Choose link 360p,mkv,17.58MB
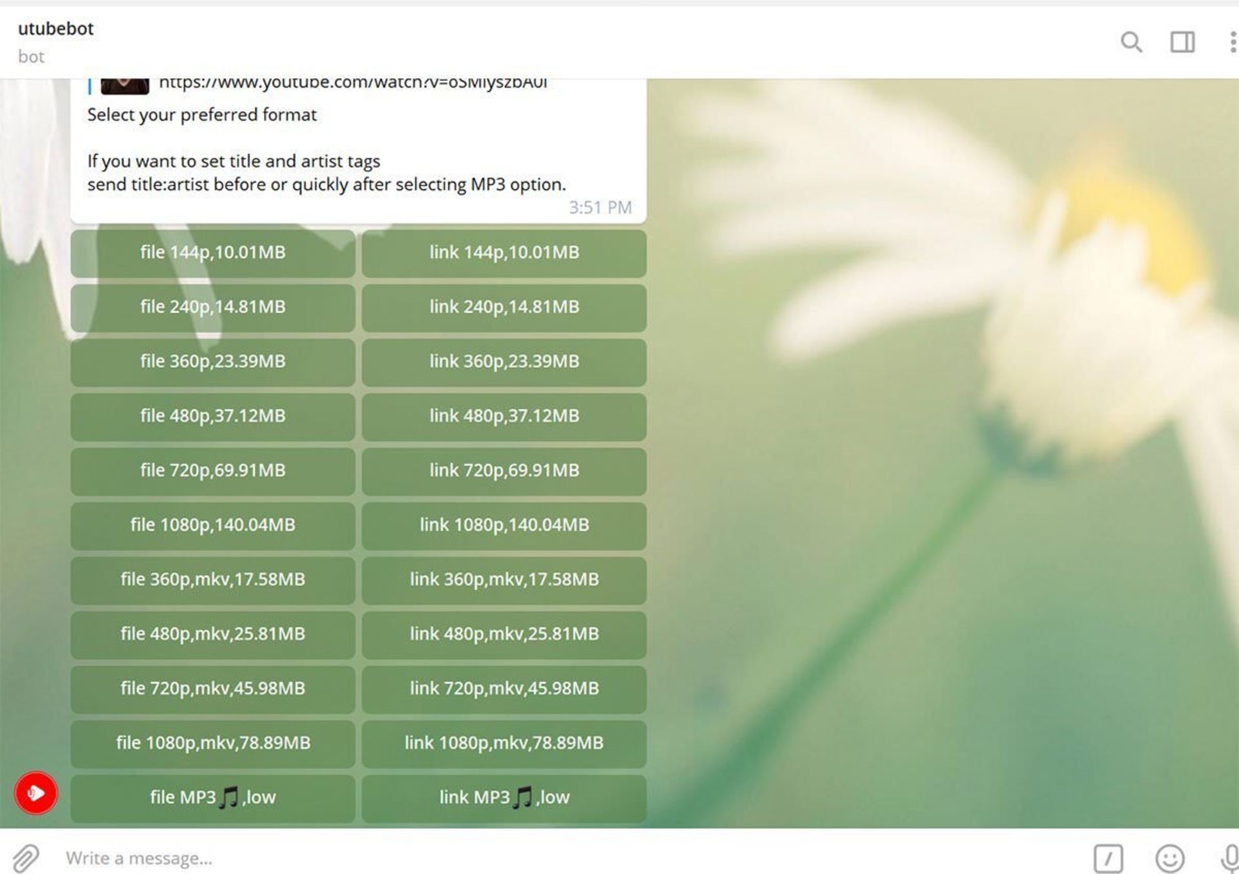This screenshot has height=874, width=1239. [x=504, y=580]
